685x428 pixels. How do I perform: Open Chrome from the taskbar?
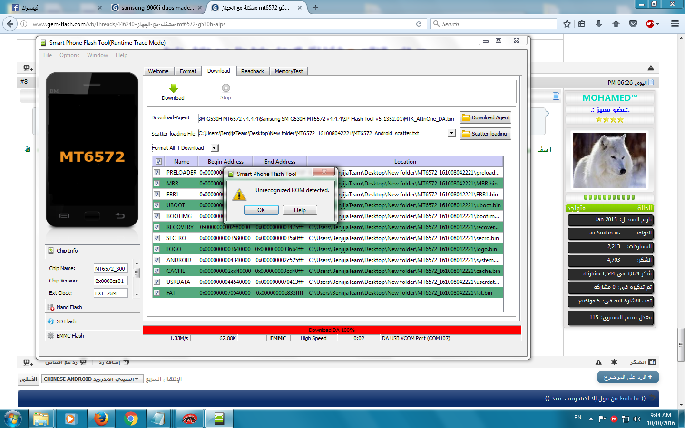pos(131,419)
